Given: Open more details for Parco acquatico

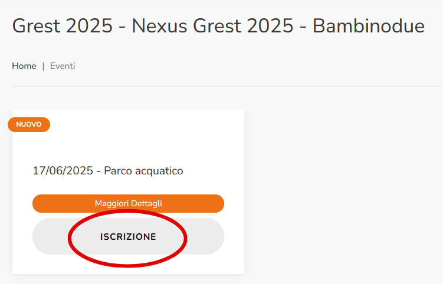Looking at the screenshot, I should 128,203.
